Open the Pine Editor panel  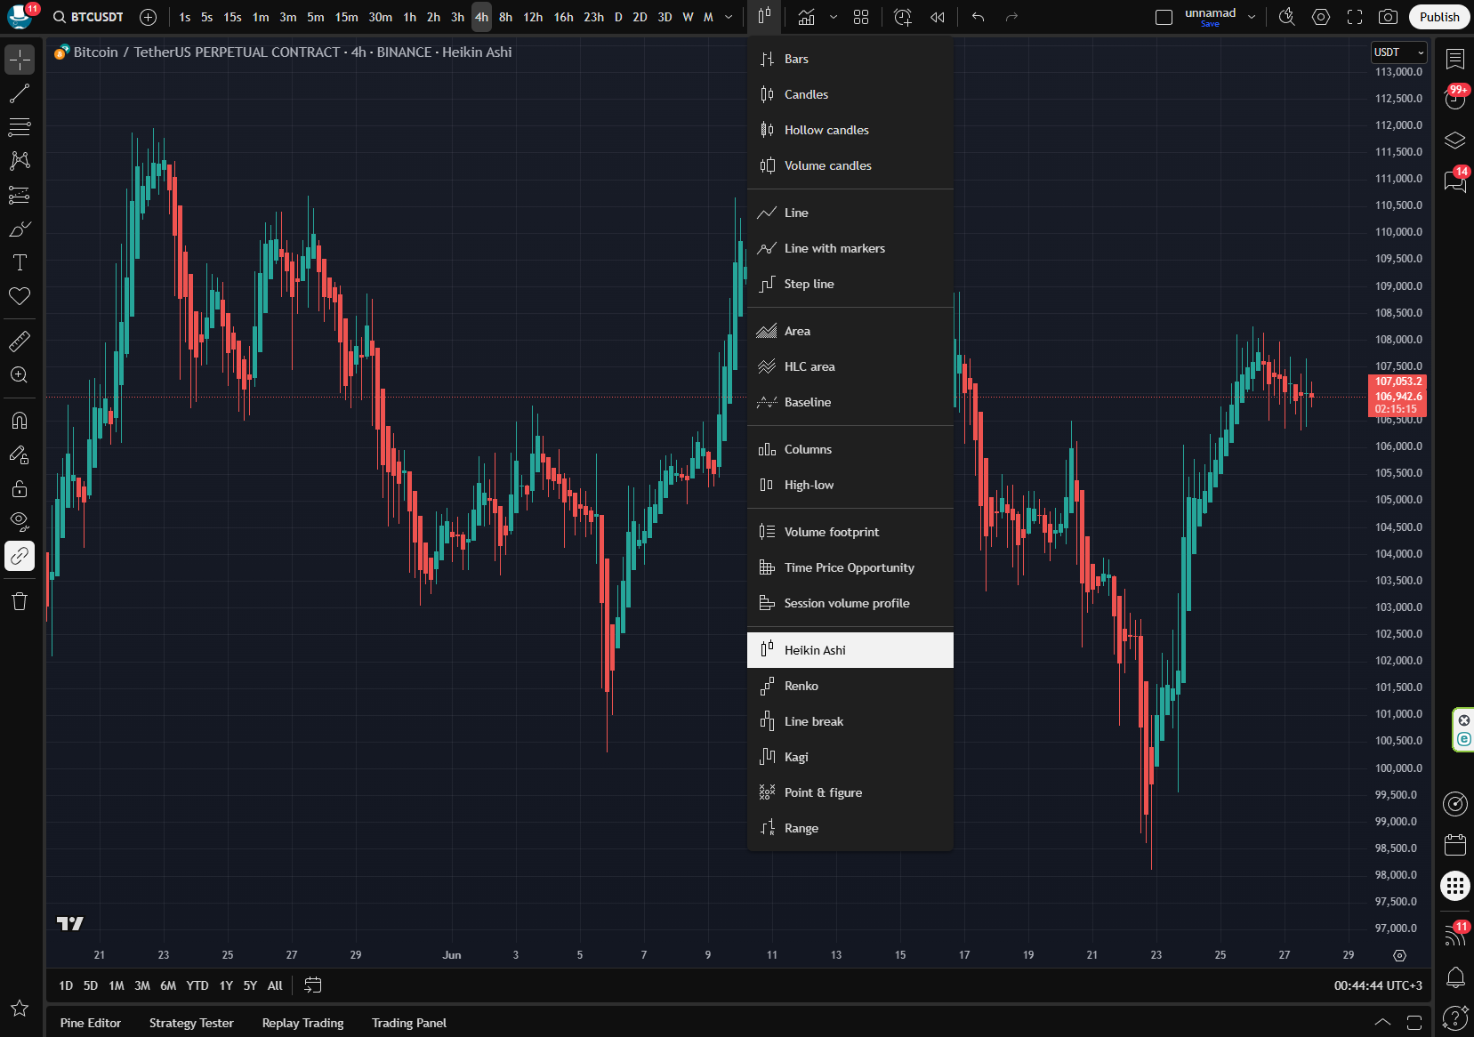(x=91, y=1023)
